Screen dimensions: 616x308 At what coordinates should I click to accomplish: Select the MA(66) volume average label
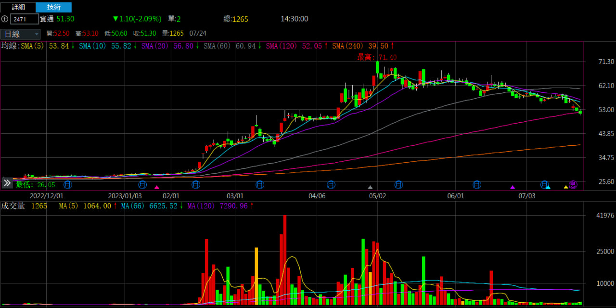pos(132,206)
